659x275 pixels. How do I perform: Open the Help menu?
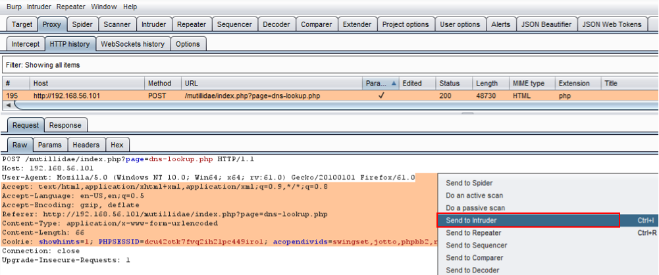coord(130,7)
